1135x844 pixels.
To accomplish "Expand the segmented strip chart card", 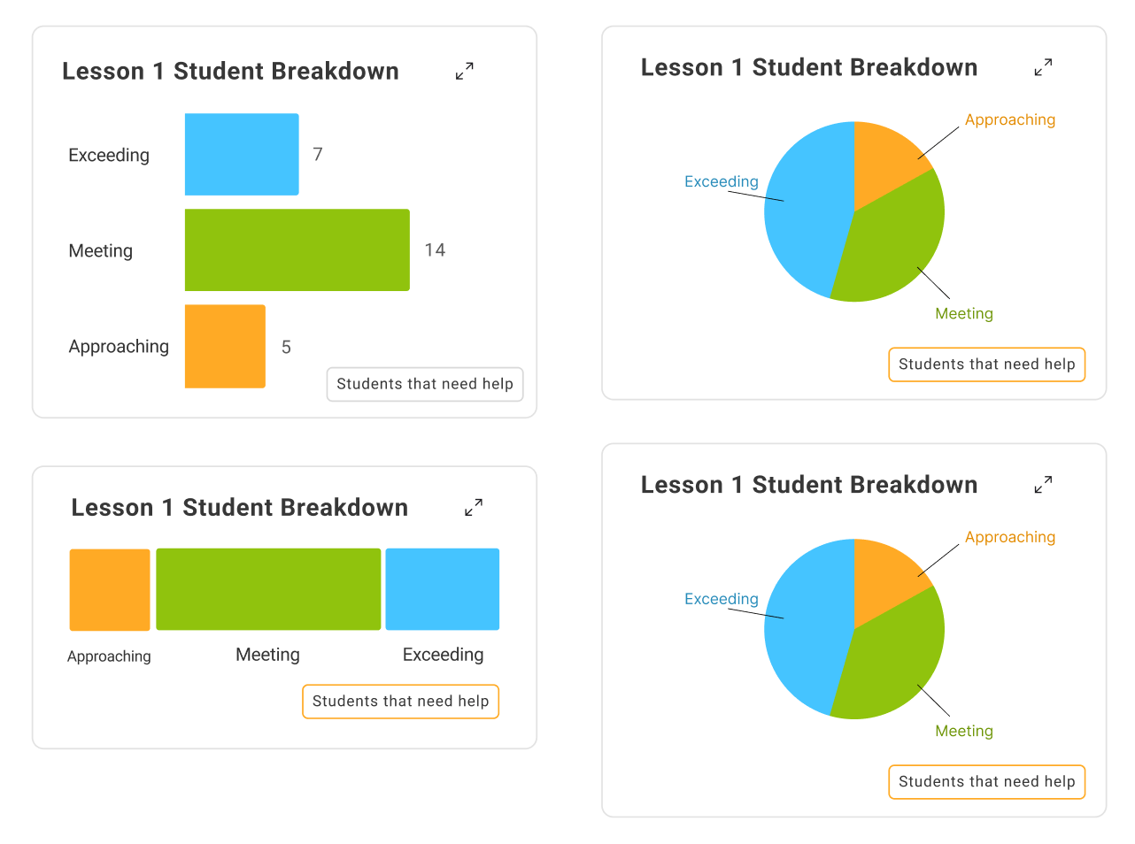I will click(x=474, y=507).
